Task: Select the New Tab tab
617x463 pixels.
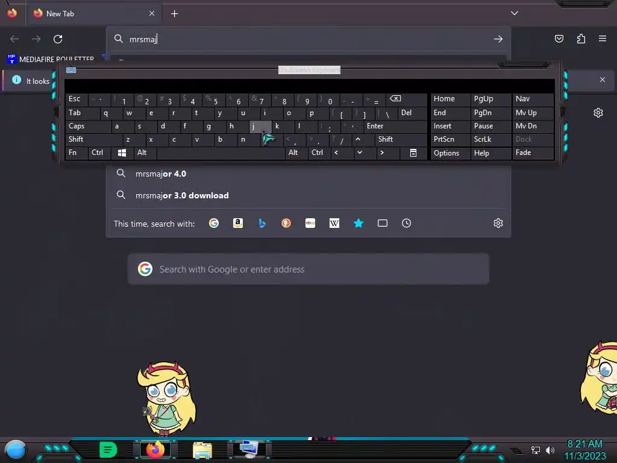Action: (93, 13)
